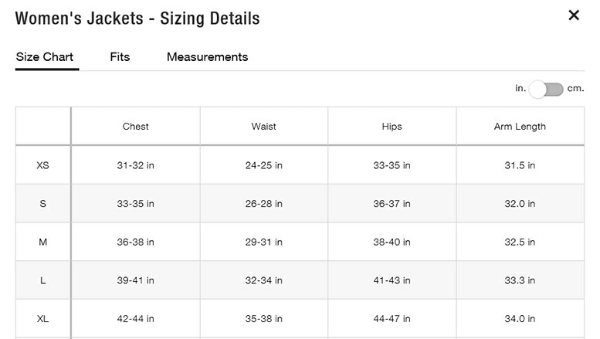Open the Measurements tab
This screenshot has width=600, height=339.
[x=207, y=57]
